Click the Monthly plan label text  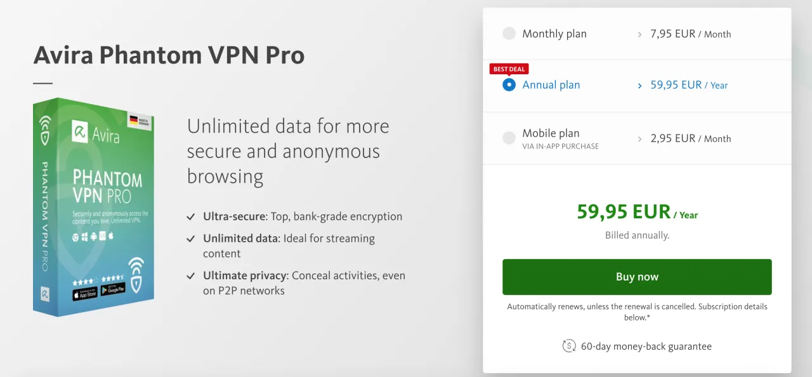(554, 34)
